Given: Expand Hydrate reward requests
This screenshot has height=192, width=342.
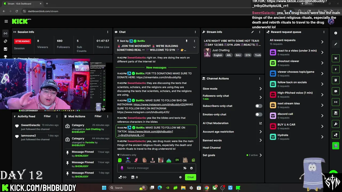Looking at the screenshot, I should point(322,137).
